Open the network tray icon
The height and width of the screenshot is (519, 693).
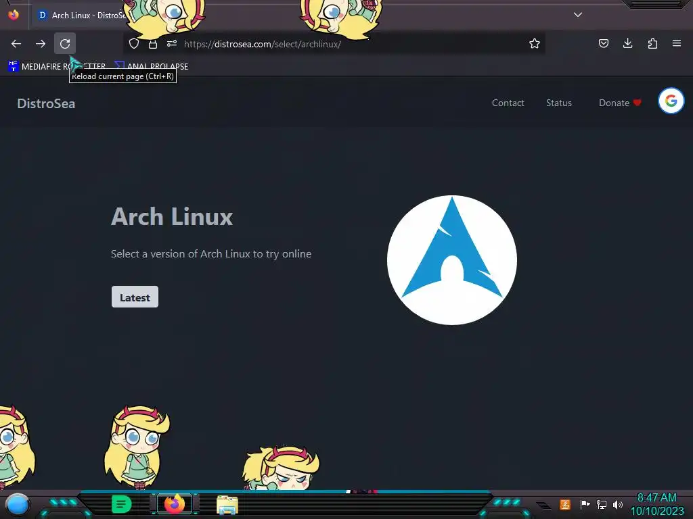[x=602, y=504]
